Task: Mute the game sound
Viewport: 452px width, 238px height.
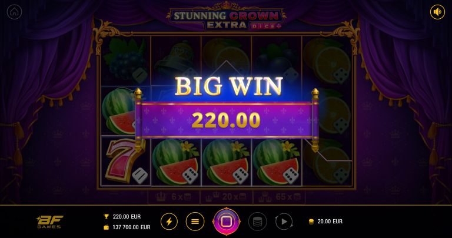Action: click(x=437, y=12)
